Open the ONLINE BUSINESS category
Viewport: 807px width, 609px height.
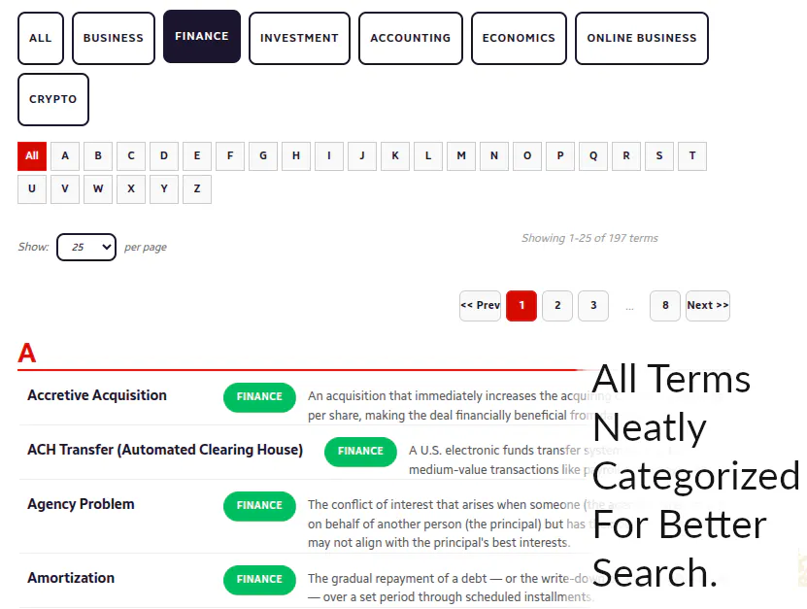coord(642,38)
